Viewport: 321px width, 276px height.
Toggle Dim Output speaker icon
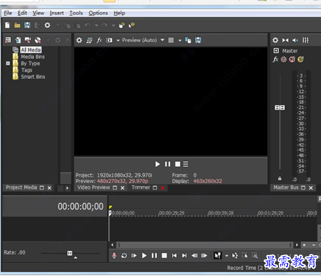(x=295, y=40)
